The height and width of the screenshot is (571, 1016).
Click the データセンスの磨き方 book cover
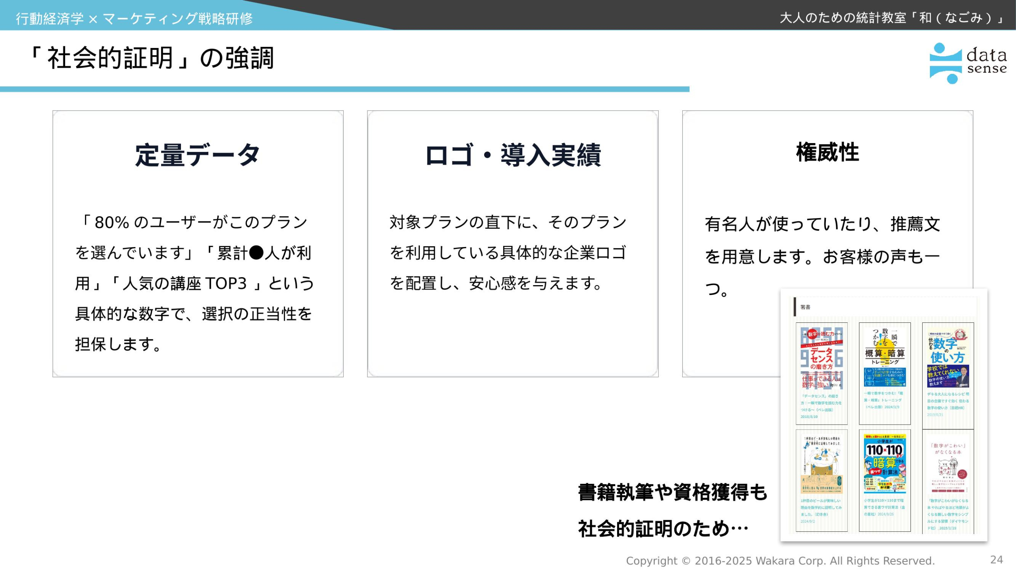(x=821, y=358)
